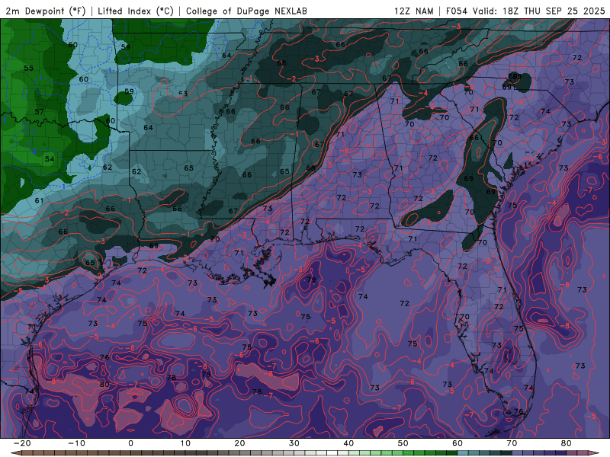610x457 pixels.
Task: Click the -10 tick label on color scale
Action: pyautogui.click(x=76, y=443)
